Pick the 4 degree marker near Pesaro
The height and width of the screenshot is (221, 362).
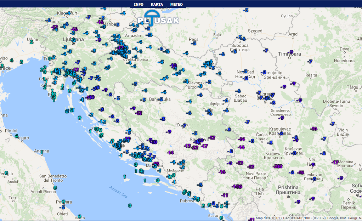click(16, 136)
